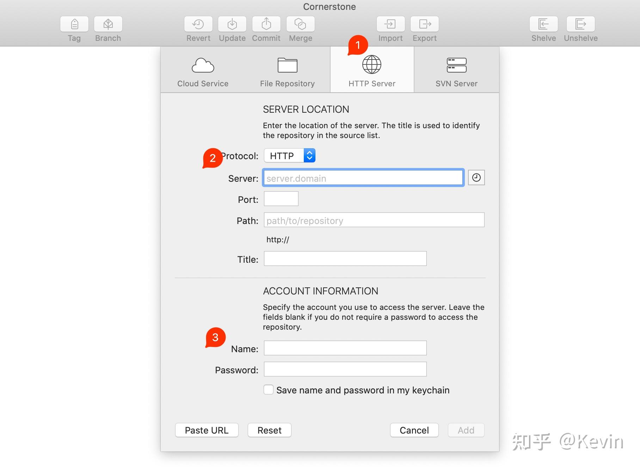Open the Import tool
The height and width of the screenshot is (467, 640).
[x=390, y=24]
